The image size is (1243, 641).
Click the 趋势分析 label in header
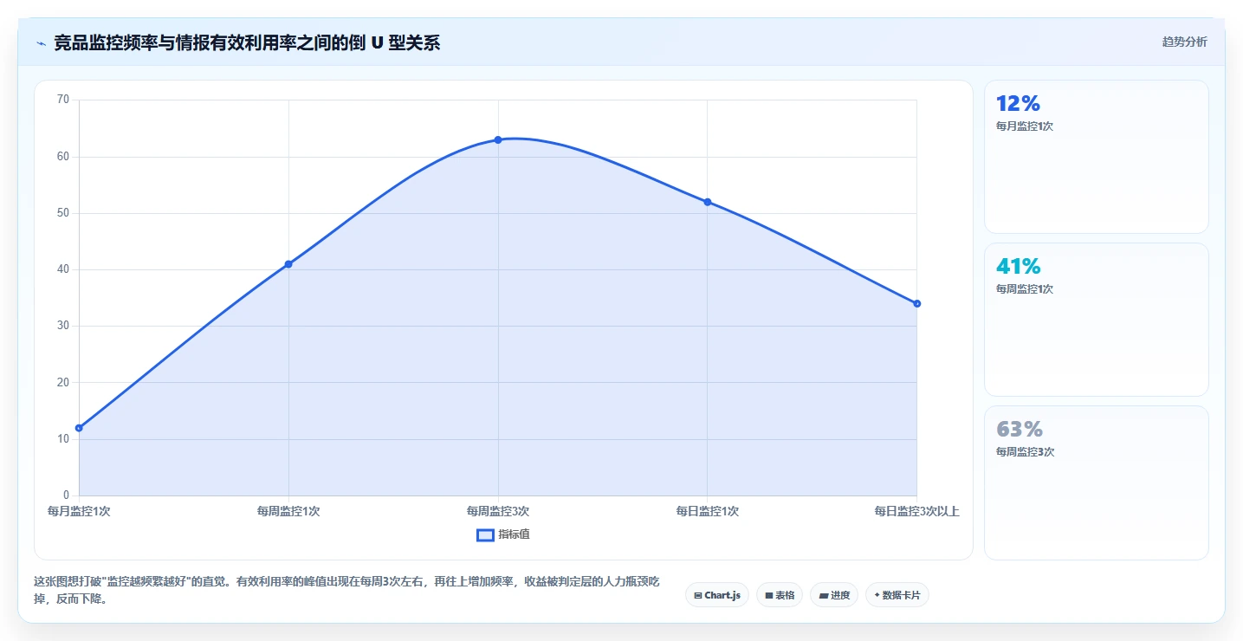tap(1184, 42)
